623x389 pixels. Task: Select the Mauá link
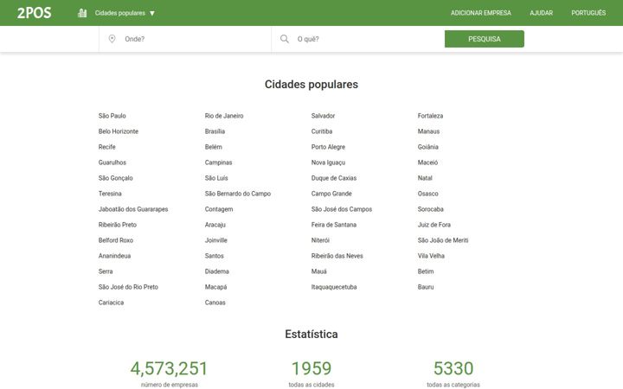318,271
